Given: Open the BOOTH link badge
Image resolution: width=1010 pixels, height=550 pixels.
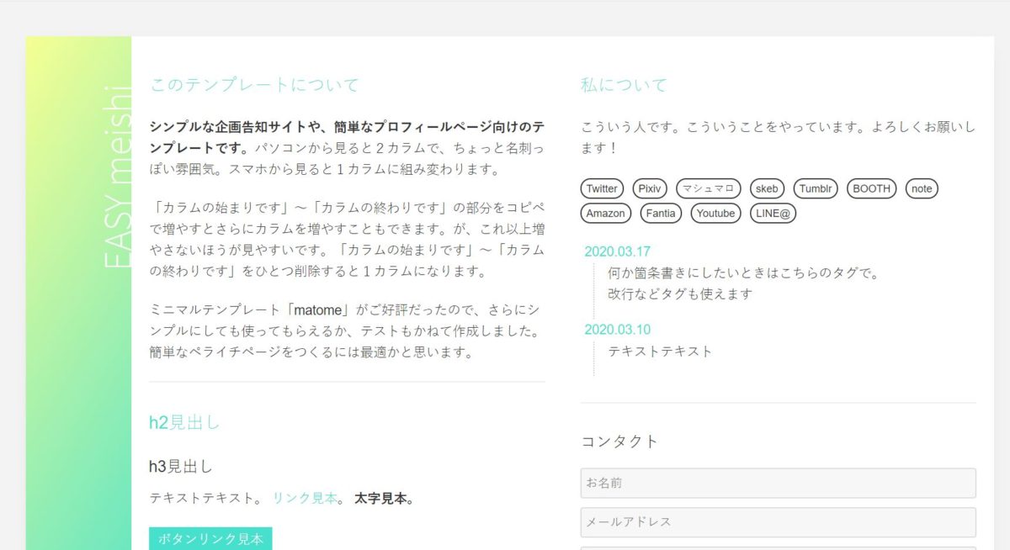Looking at the screenshot, I should [871, 188].
